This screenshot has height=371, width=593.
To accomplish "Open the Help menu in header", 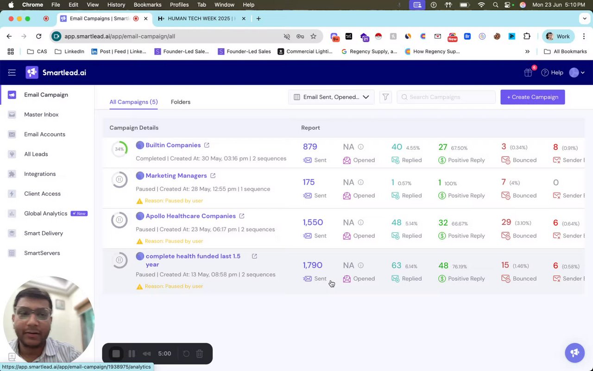I will click(x=552, y=72).
